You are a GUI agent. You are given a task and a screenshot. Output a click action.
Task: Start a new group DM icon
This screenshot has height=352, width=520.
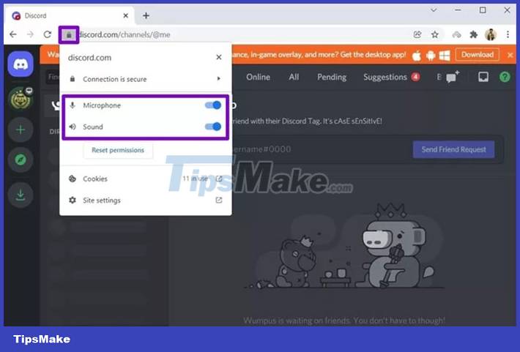coord(453,77)
